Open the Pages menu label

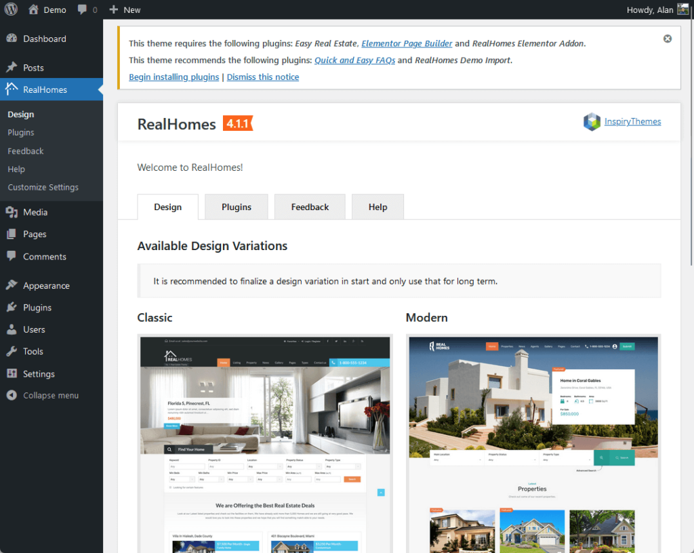(x=35, y=234)
